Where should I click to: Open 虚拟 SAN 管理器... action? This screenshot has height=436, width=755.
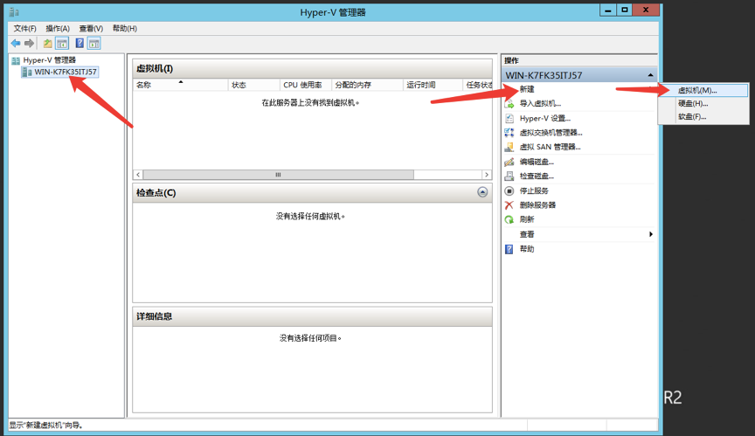(x=550, y=148)
